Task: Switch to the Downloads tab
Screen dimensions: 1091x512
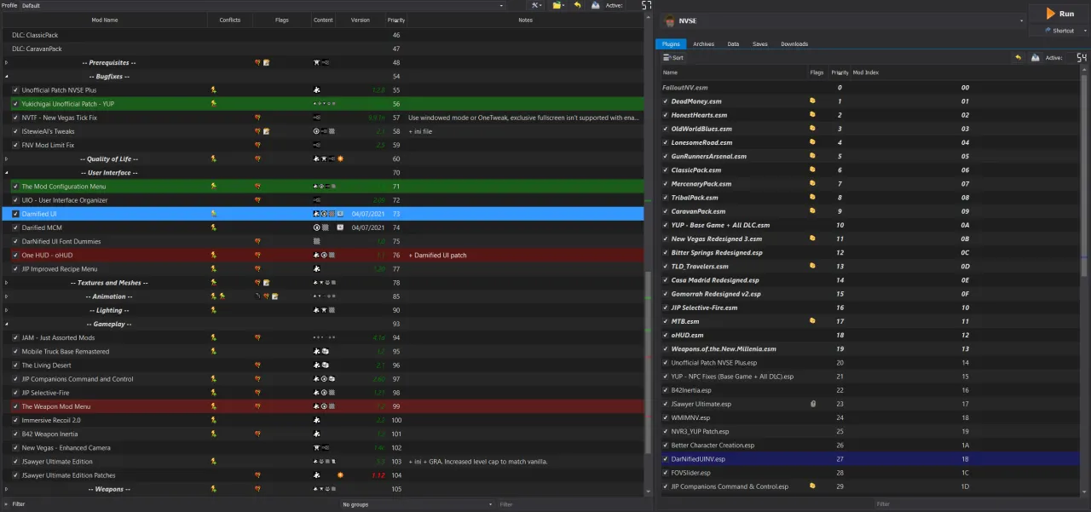Action: click(794, 43)
